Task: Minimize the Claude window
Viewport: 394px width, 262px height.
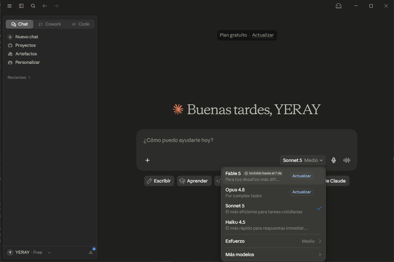Action: pos(356,6)
